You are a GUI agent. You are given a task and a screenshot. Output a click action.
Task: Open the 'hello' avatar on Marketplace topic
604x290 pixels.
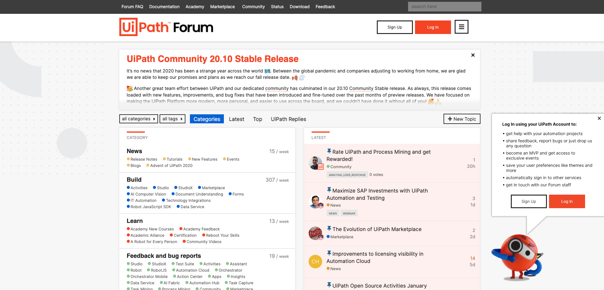pyautogui.click(x=316, y=233)
